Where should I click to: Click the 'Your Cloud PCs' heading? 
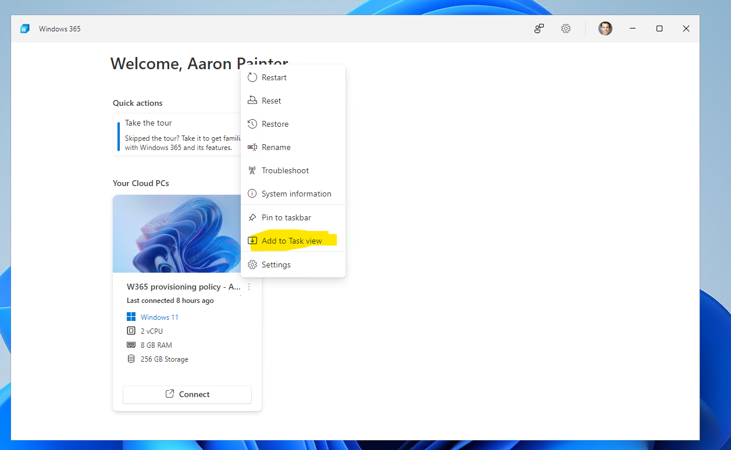141,183
